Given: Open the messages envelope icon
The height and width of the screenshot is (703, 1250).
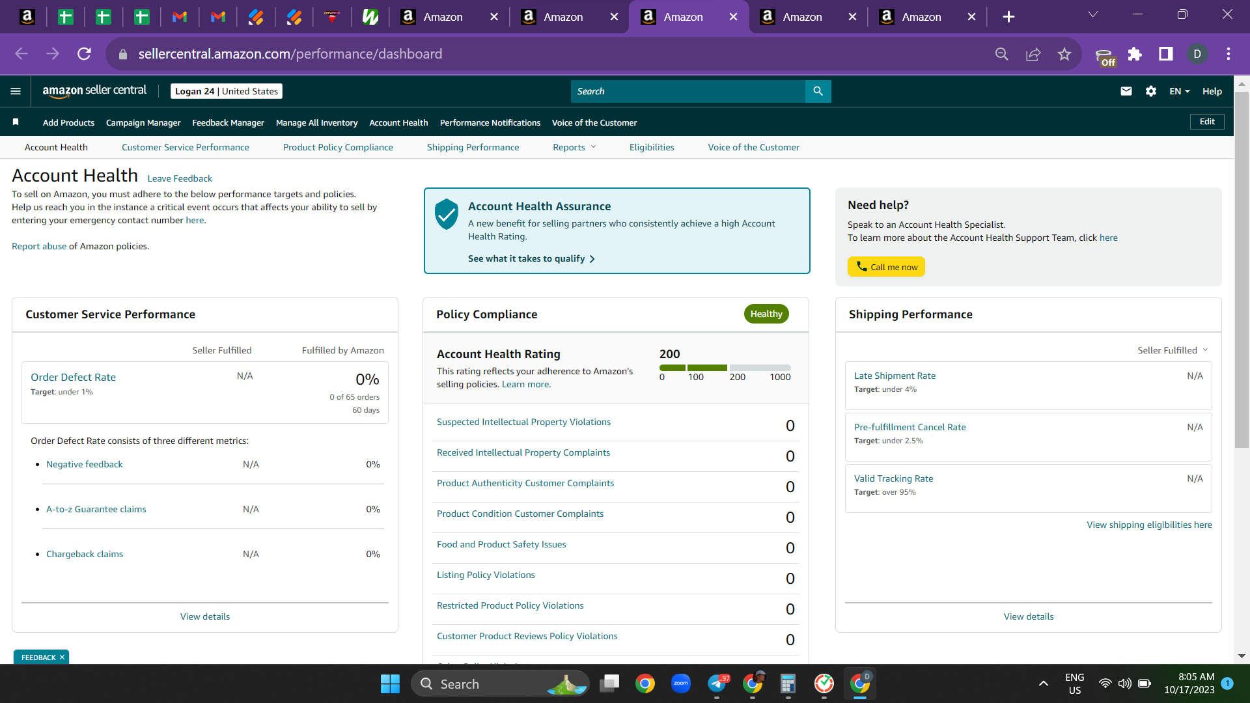Looking at the screenshot, I should click(1126, 91).
